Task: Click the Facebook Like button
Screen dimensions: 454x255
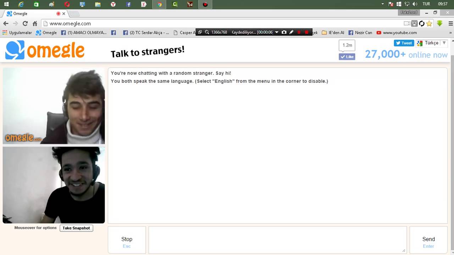Action: (x=347, y=57)
